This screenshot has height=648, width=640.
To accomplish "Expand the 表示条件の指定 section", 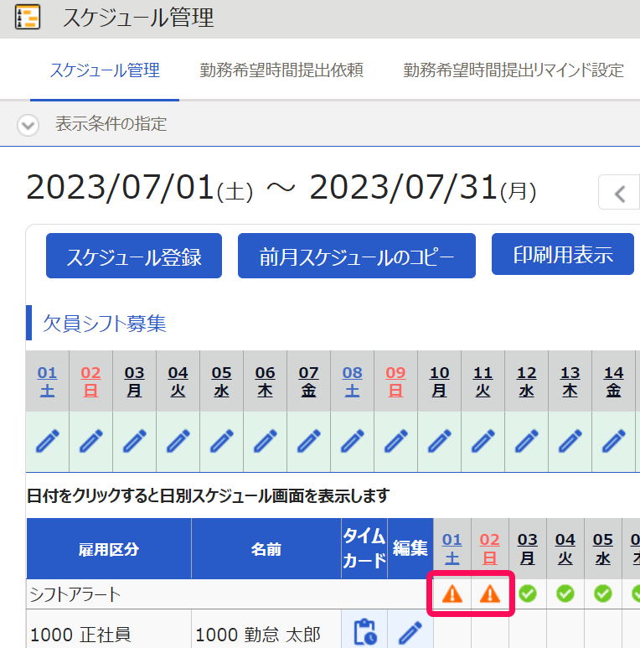I will 28,124.
